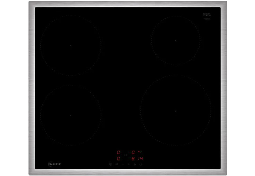Tap the plus power level control
This screenshot has width=255, height=176.
[x=129, y=164]
